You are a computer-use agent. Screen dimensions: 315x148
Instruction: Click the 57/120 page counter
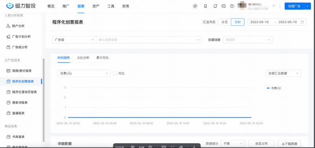tap(120, 147)
